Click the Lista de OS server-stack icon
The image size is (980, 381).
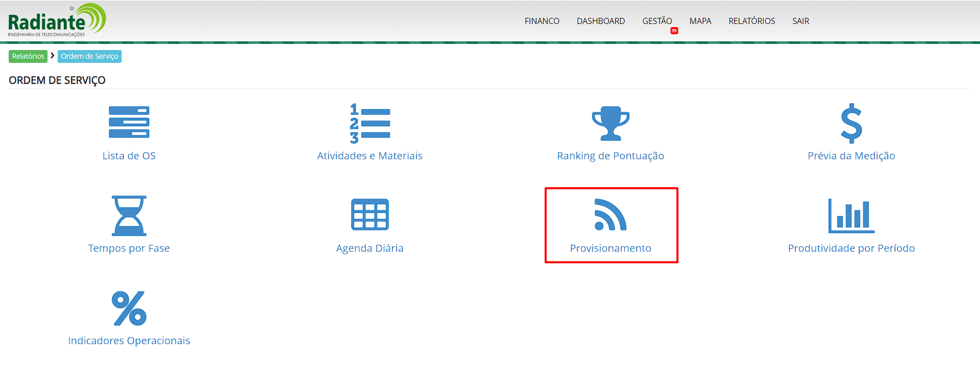click(129, 123)
